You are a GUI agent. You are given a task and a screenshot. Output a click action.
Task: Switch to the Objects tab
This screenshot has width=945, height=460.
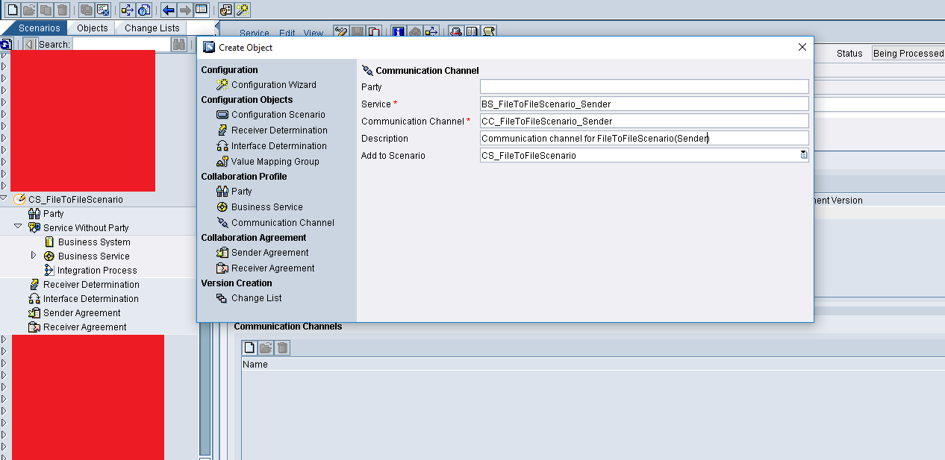(x=91, y=27)
